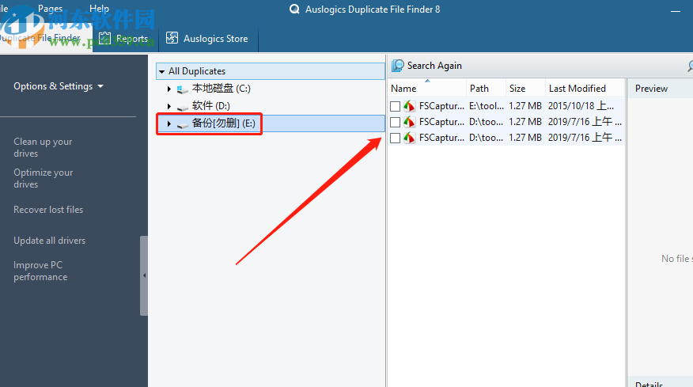693x387 pixels.
Task: Click FSCapture icon in second row
Action: coord(409,122)
